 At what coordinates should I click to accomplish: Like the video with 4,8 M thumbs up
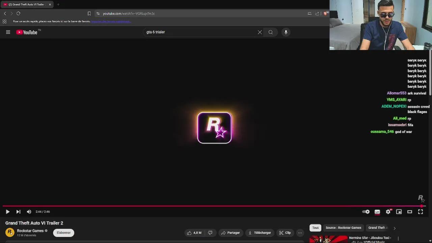(x=194, y=233)
